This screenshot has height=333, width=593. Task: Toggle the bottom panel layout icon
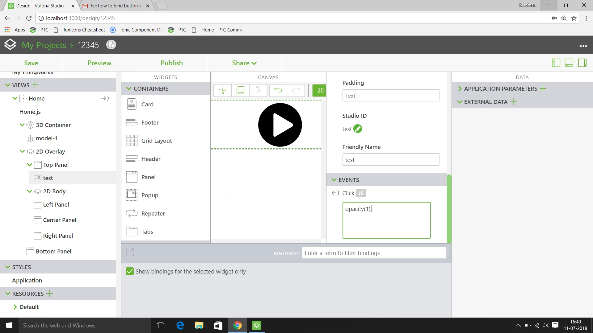point(569,63)
